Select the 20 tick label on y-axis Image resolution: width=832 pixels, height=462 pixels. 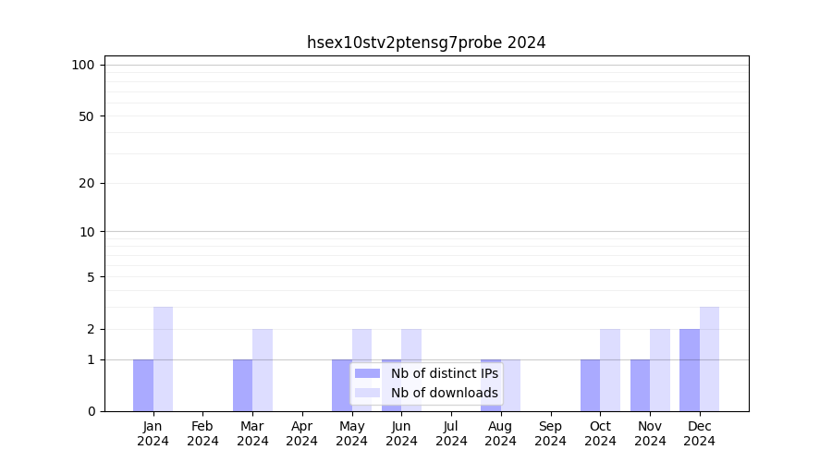pos(86,183)
